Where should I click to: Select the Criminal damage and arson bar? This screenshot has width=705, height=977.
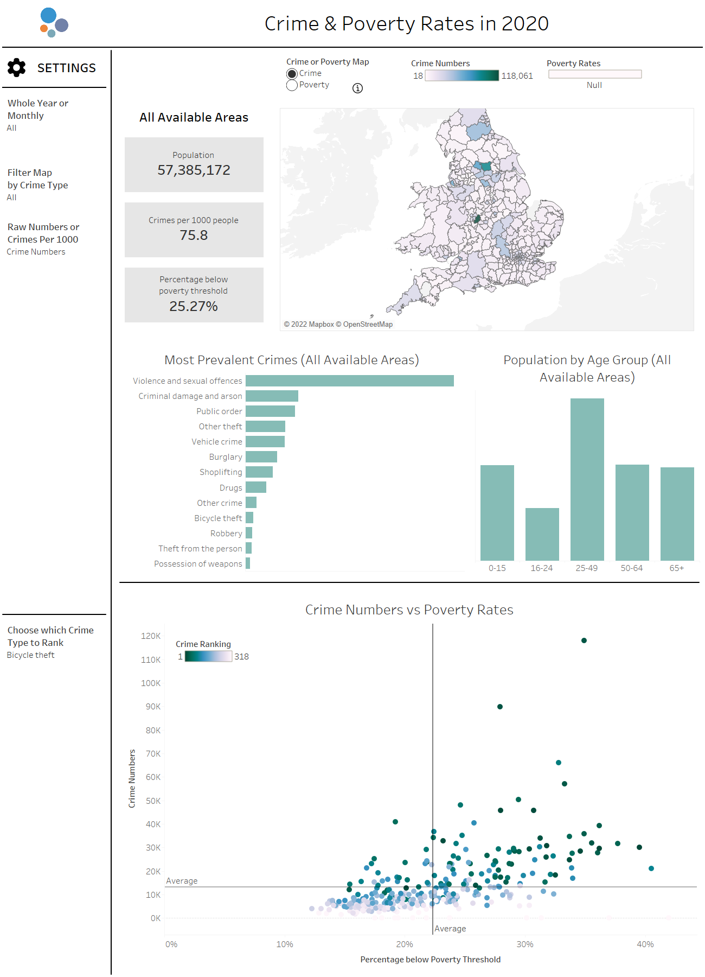click(272, 396)
